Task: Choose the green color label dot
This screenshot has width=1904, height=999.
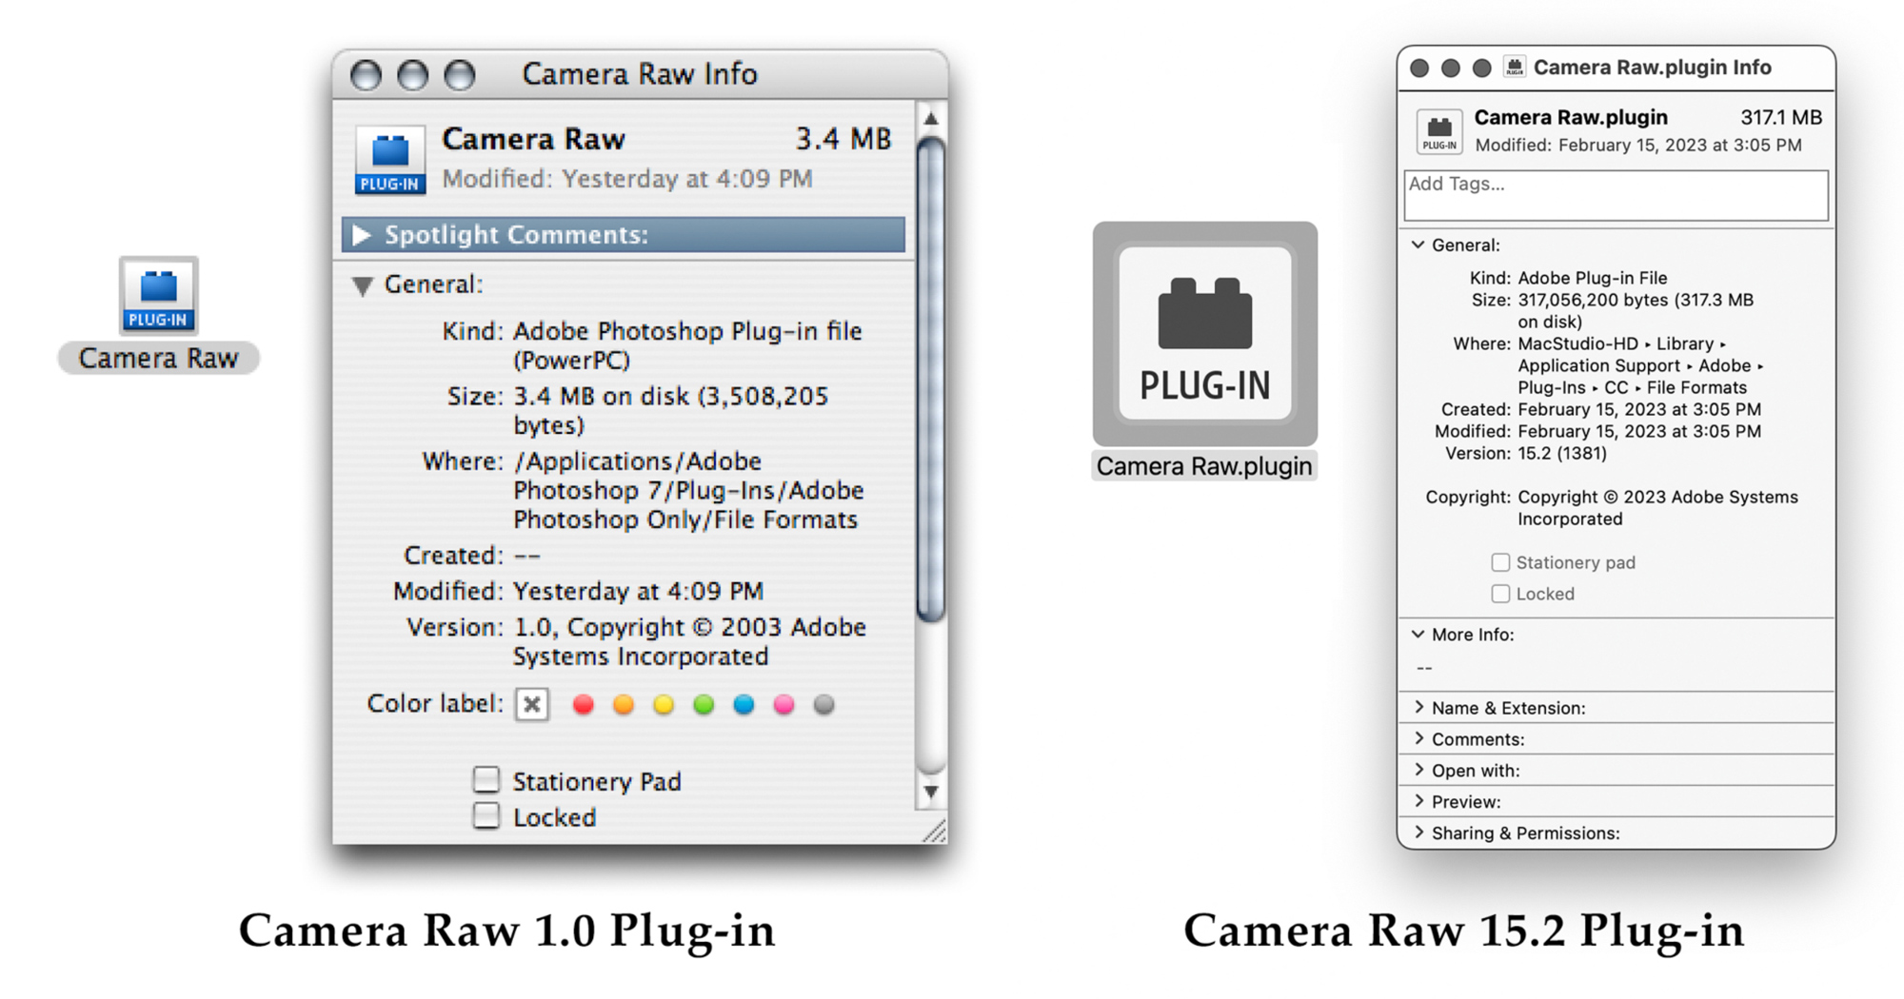Action: click(x=704, y=704)
